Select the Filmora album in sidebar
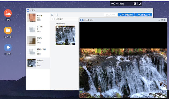The image size is (169, 99). click(x=38, y=63)
